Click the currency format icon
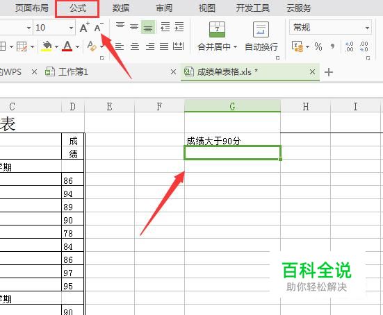 (298, 46)
